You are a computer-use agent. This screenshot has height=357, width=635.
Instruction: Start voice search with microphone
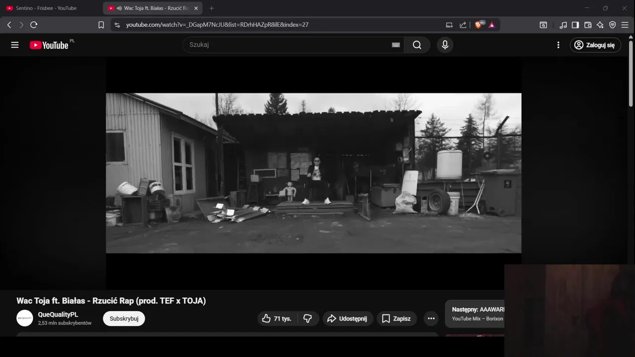click(445, 45)
